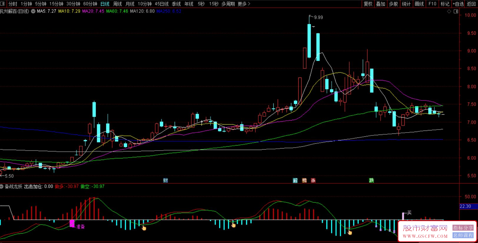This screenshot has width=478, height=243.
Task: Click the 财 event marker on chart
Action: pyautogui.click(x=165, y=180)
